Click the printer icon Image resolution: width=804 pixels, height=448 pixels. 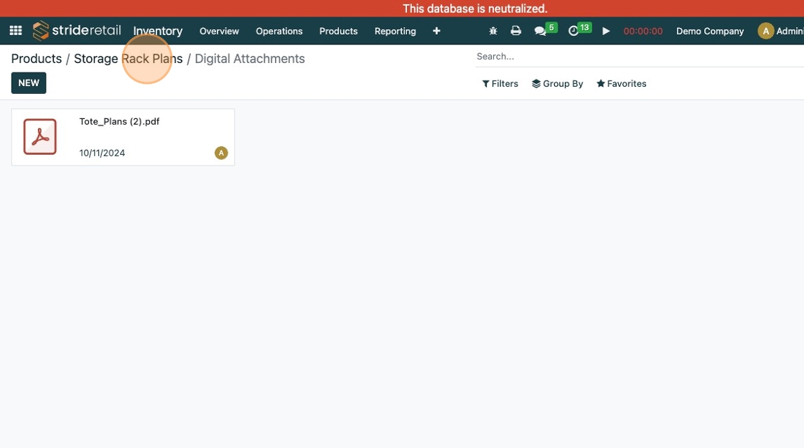[516, 31]
